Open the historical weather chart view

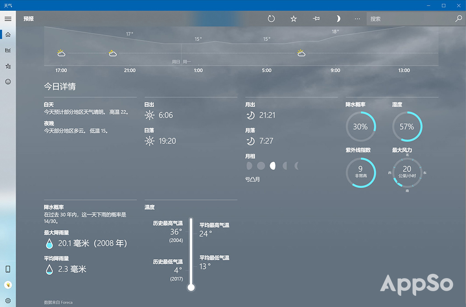[7, 50]
